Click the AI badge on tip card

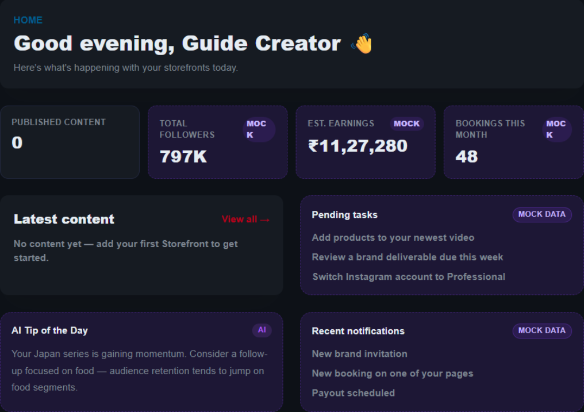point(262,330)
